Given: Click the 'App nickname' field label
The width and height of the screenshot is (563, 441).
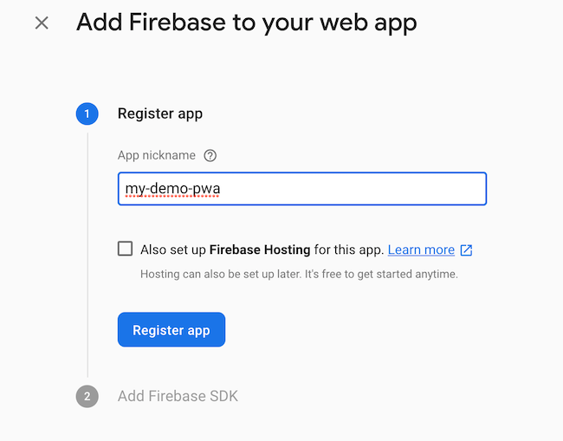Looking at the screenshot, I should 157,155.
